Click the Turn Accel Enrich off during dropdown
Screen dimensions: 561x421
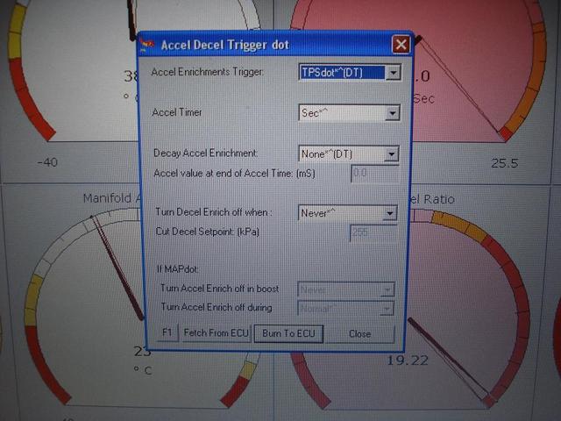point(346,308)
